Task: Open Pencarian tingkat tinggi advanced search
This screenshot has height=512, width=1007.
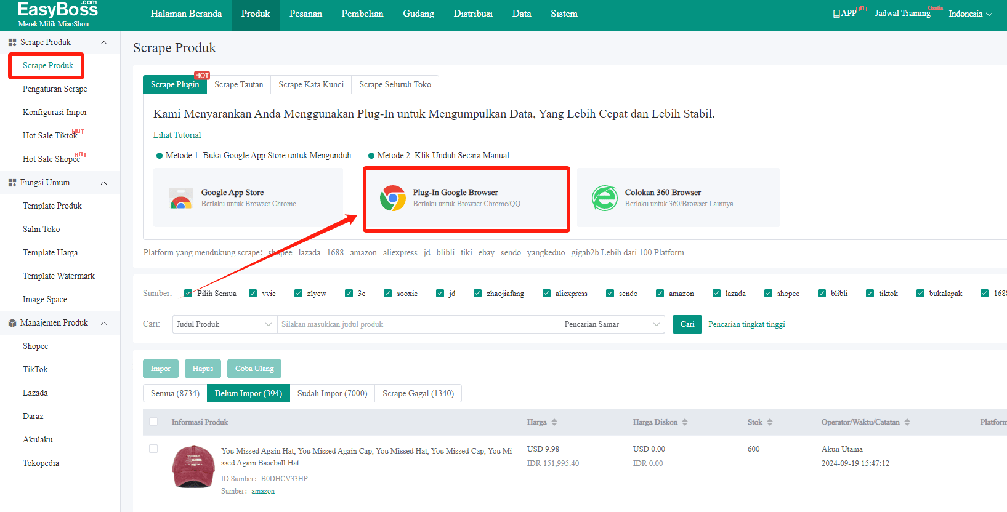Action: [x=746, y=324]
